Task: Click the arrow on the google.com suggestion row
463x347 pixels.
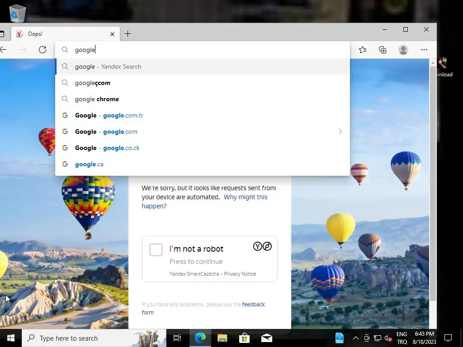Action: [x=340, y=131]
